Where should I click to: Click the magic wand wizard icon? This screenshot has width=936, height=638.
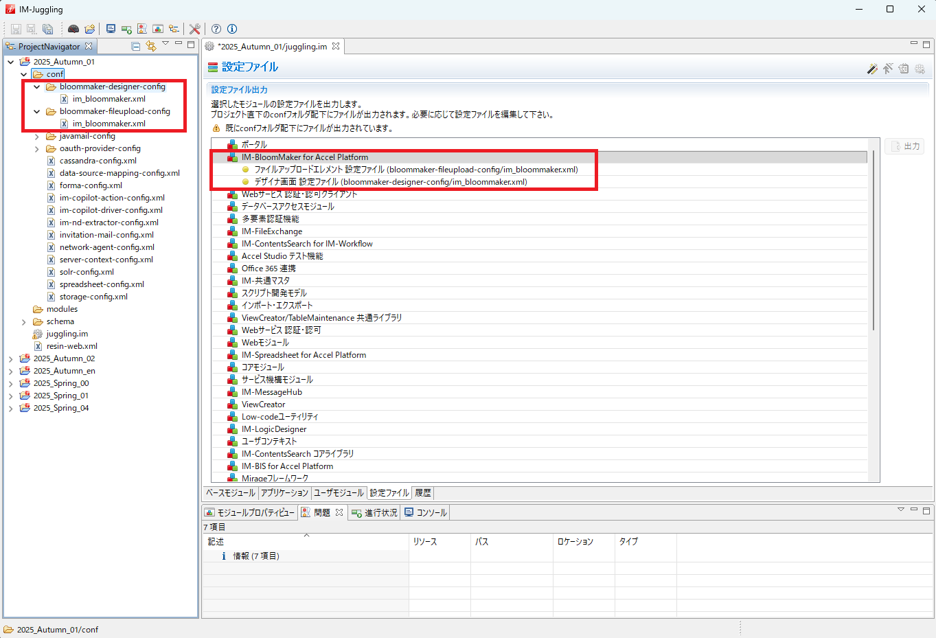pyautogui.click(x=872, y=68)
